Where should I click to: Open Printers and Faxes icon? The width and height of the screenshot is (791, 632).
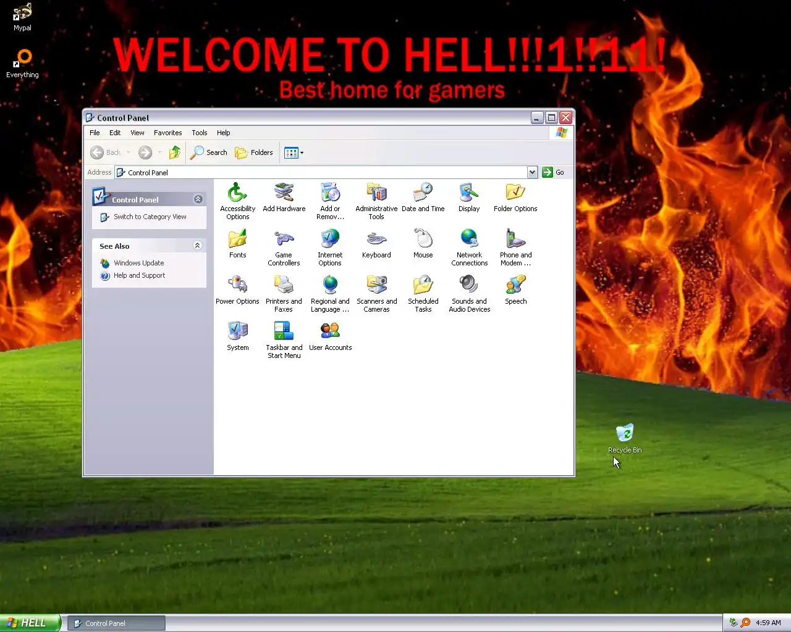tap(284, 293)
